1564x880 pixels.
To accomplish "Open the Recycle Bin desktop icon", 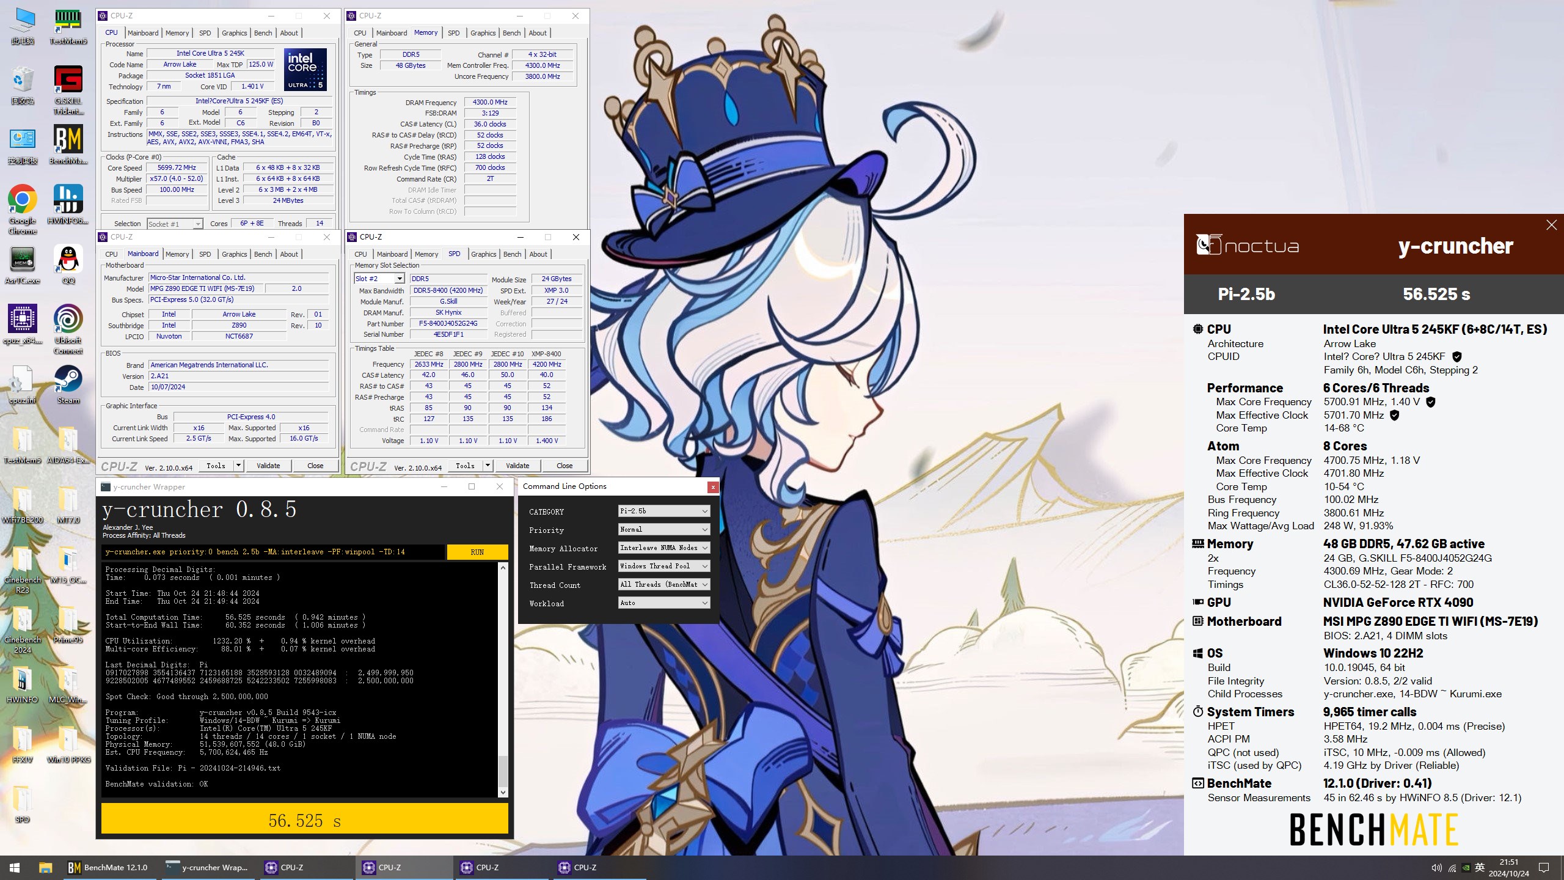I will pyautogui.click(x=23, y=85).
